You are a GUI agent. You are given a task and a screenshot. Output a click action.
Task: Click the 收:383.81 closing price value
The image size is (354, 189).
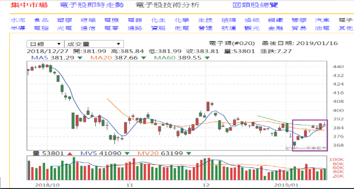[x=203, y=51]
